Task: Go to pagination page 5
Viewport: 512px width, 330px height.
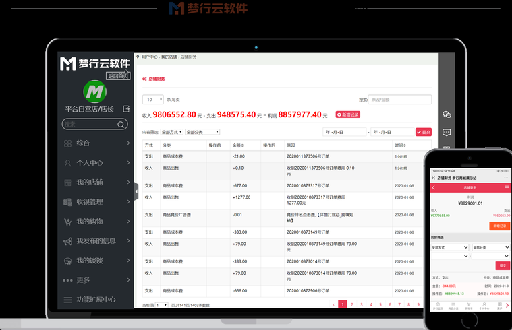Action: pyautogui.click(x=380, y=304)
